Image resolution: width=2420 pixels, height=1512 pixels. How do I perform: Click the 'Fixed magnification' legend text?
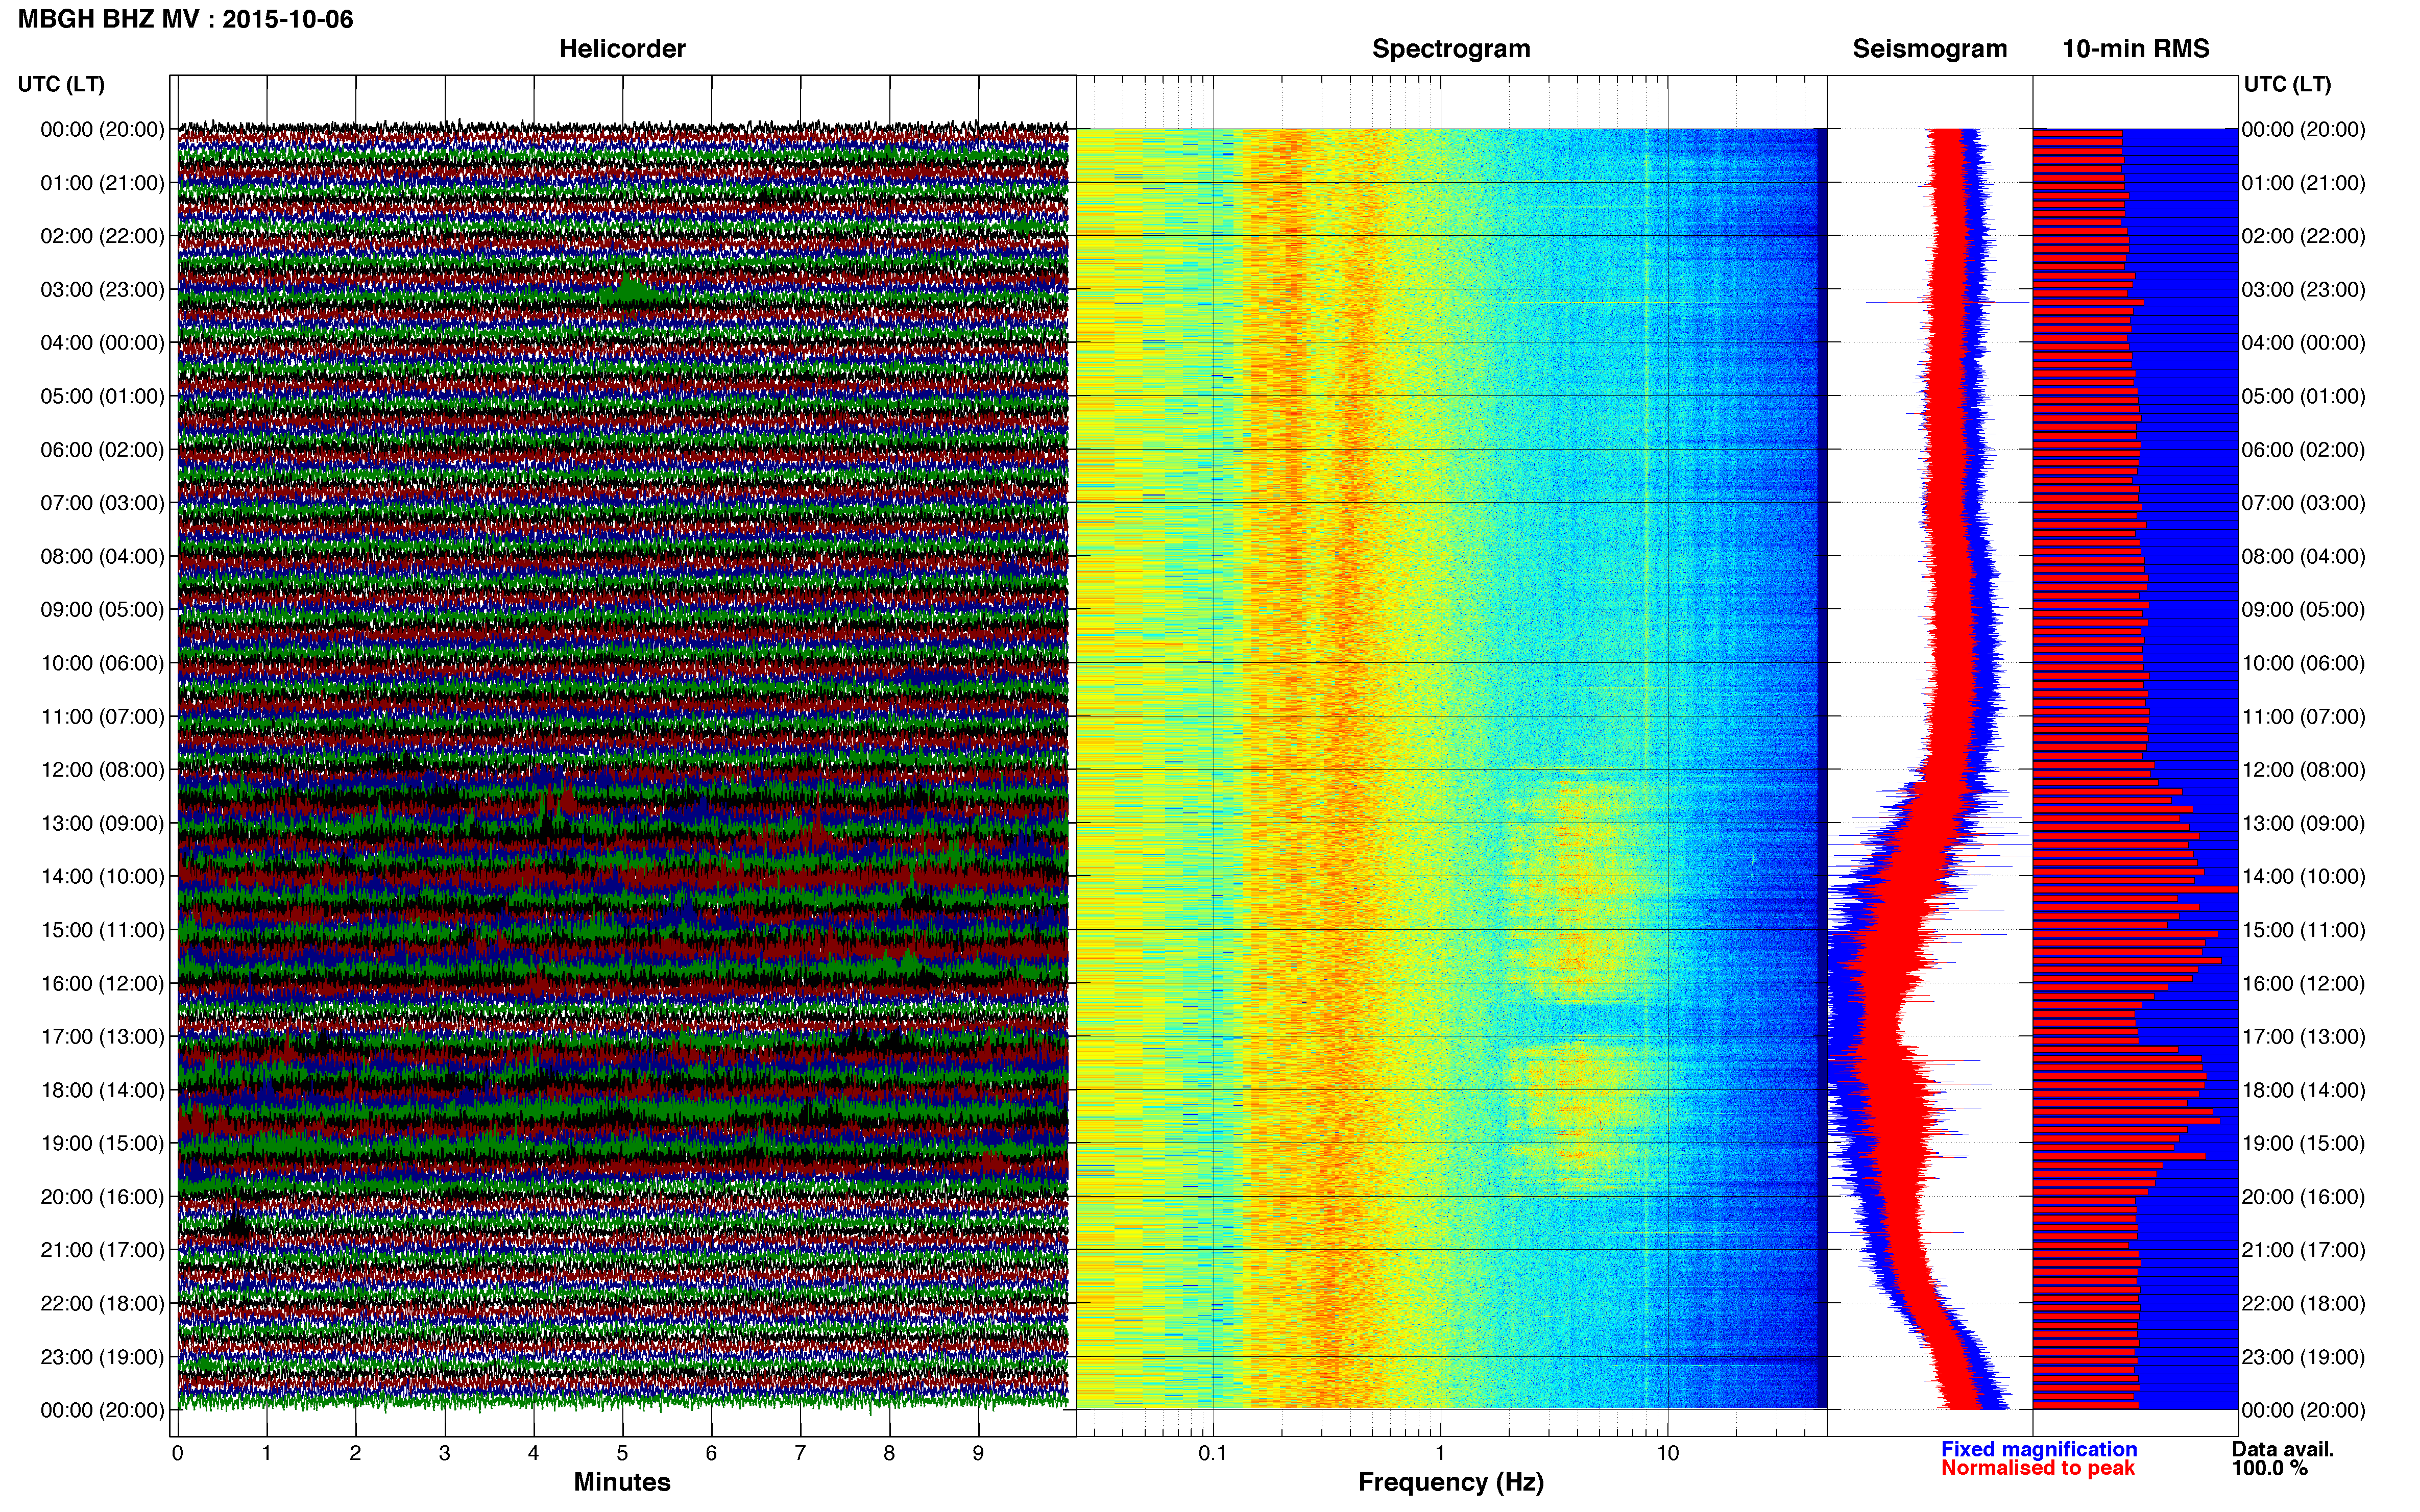[2039, 1449]
